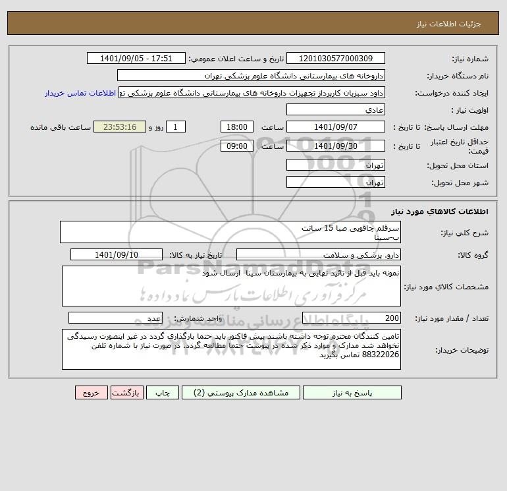Click the استان محل تحویل label
507x491 pixels.
(x=458, y=165)
